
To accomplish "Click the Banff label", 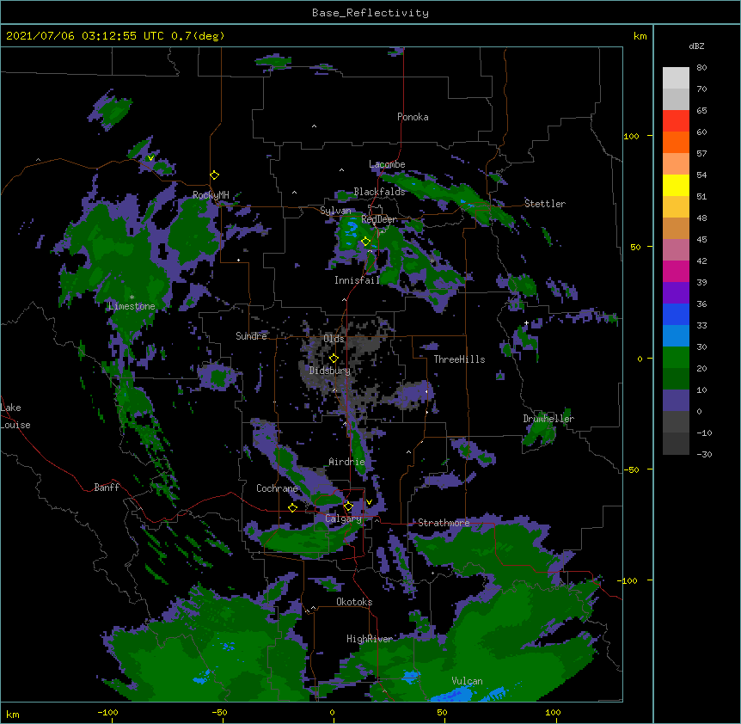I will pyautogui.click(x=107, y=488).
